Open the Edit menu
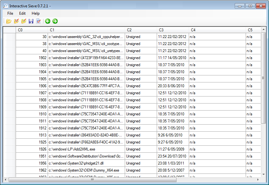This screenshot has height=185, width=269. click(x=22, y=13)
